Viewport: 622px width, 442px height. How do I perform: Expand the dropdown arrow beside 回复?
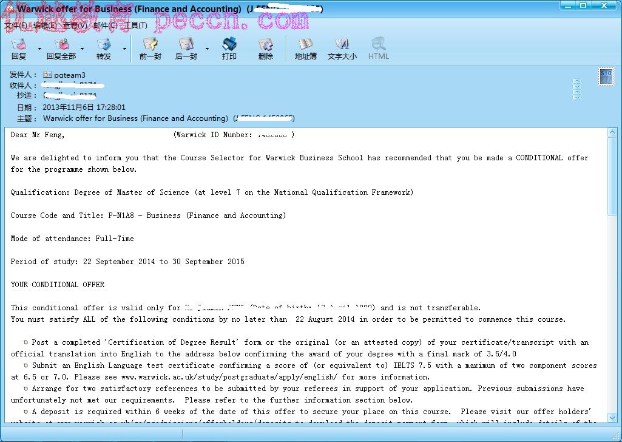[40, 49]
